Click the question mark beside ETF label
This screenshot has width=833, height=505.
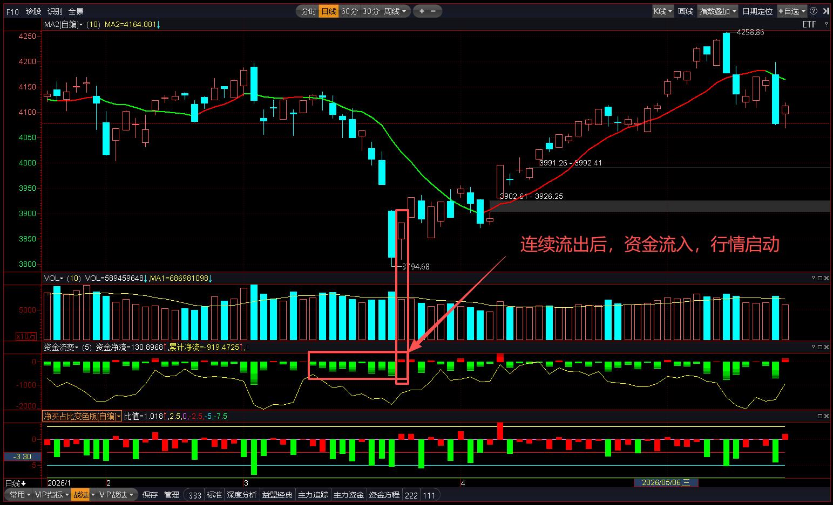826,24
